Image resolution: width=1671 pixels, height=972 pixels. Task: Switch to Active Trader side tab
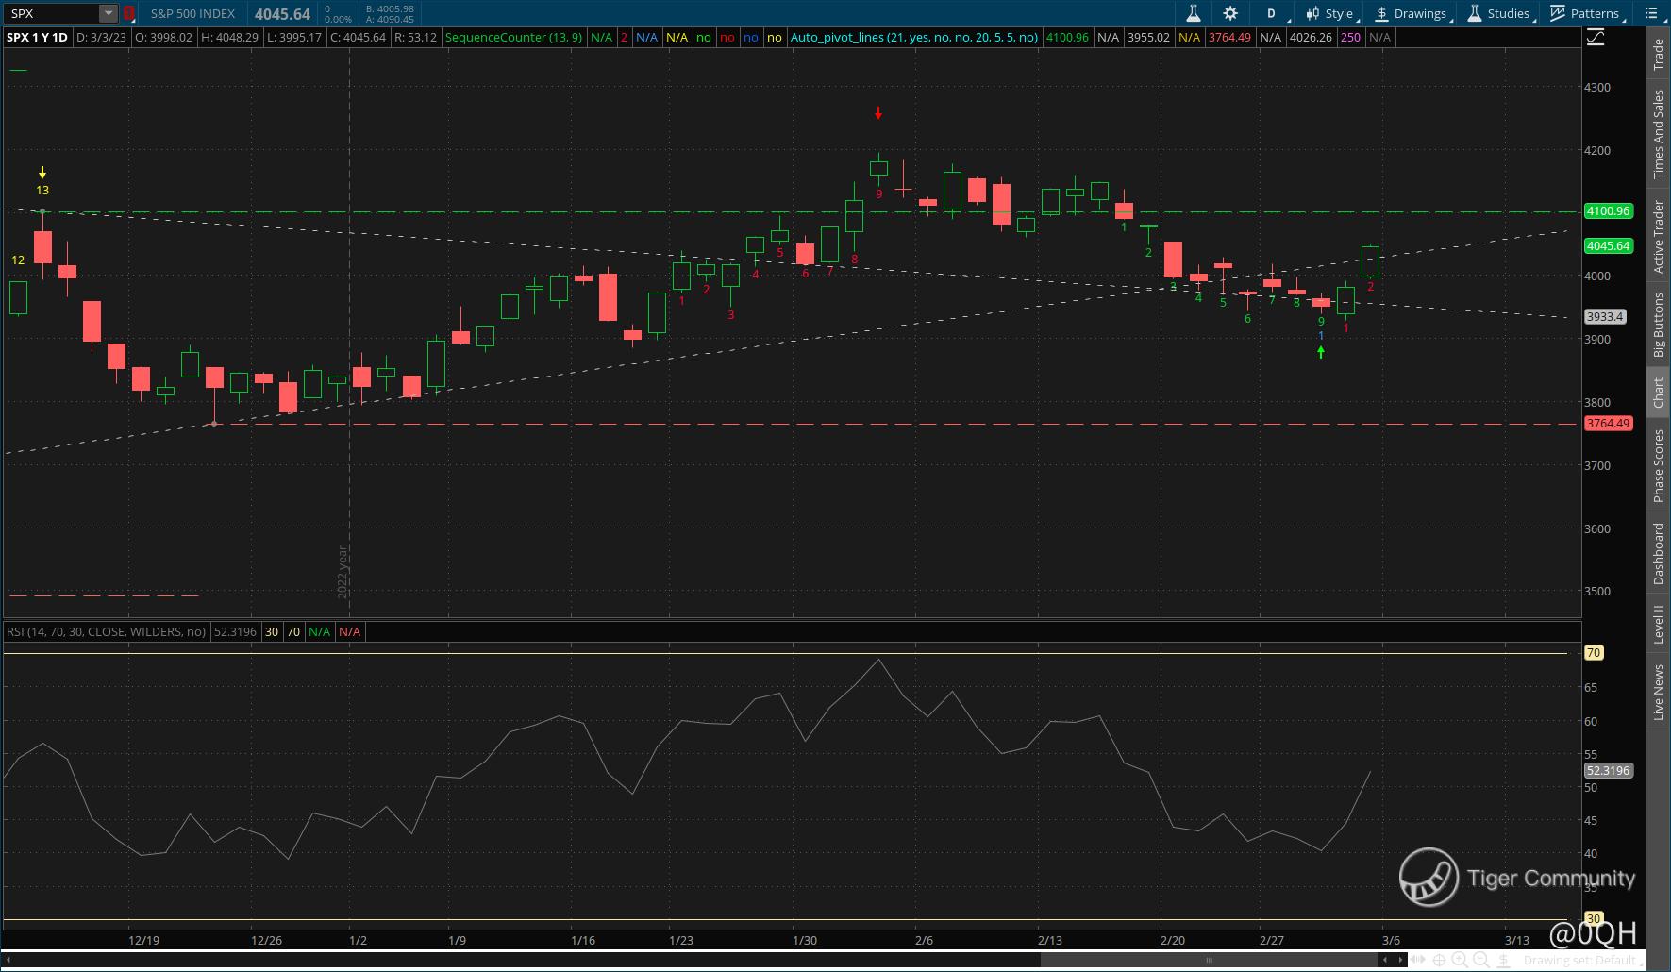click(1658, 237)
